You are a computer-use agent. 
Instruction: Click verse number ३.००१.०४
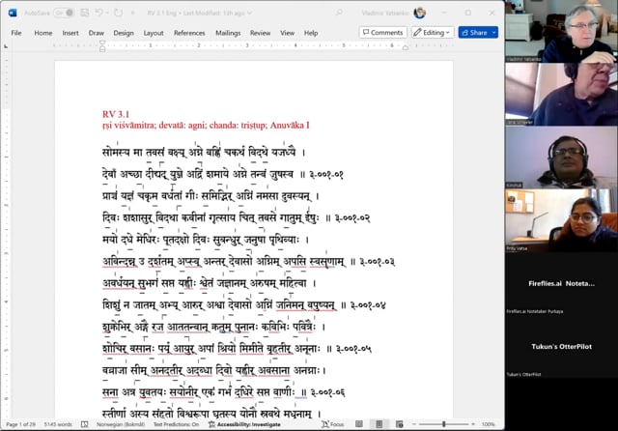(x=369, y=305)
